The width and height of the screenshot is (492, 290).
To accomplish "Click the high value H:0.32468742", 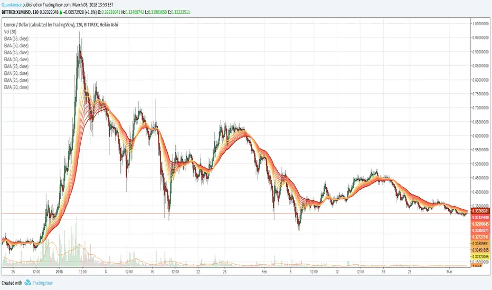I will tap(133, 12).
